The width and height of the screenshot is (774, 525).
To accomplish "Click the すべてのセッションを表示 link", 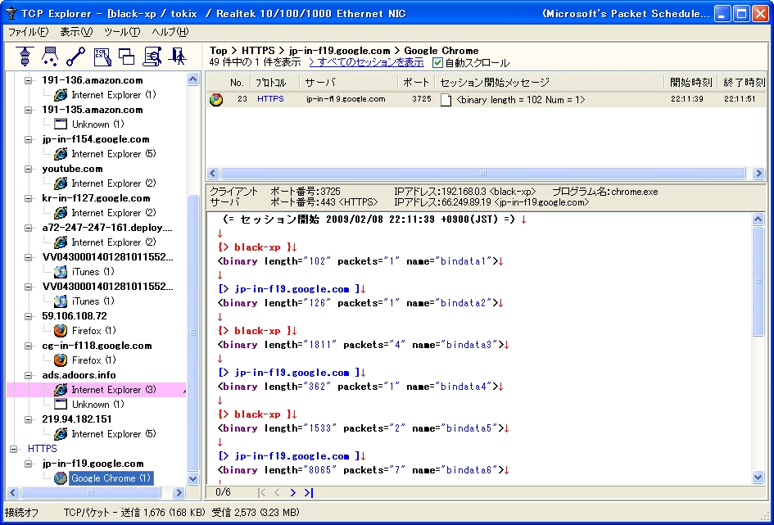I will pyautogui.click(x=366, y=63).
